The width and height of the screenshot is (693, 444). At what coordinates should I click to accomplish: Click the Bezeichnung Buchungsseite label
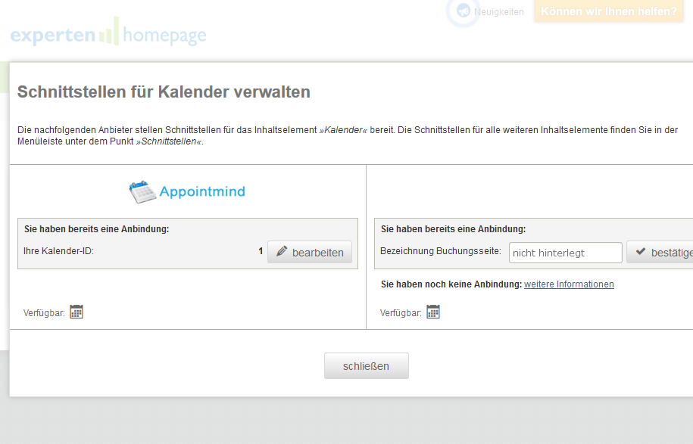(441, 250)
